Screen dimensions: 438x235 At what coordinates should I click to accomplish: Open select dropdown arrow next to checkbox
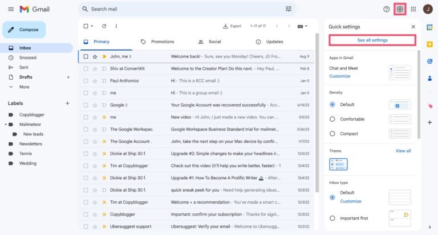[92, 26]
